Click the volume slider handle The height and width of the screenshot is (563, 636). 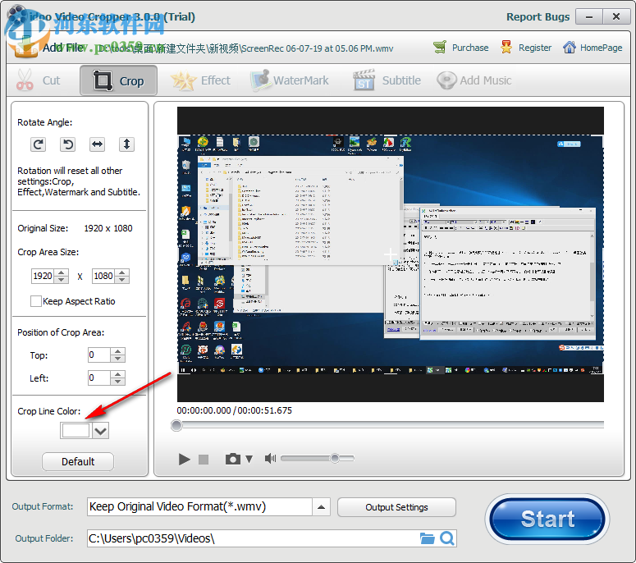point(335,458)
